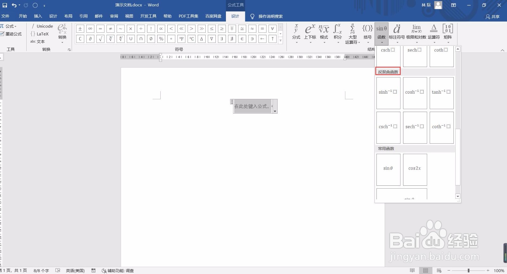
Task: Open the 标注符号 accent dropdown
Action: tap(397, 34)
